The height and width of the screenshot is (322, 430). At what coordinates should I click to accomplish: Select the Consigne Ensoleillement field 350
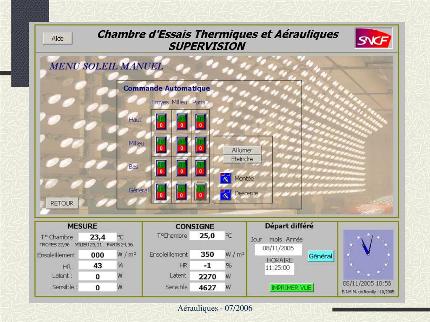tap(207, 254)
